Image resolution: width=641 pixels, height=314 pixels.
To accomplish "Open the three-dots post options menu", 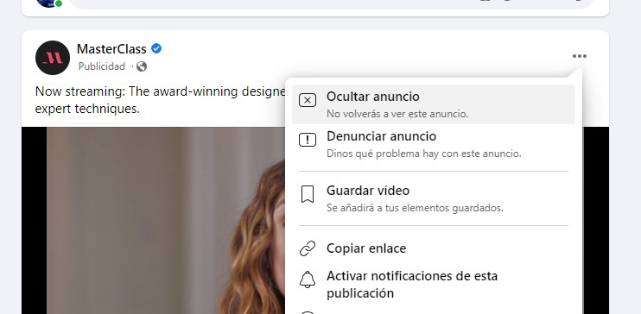I will pos(580,56).
